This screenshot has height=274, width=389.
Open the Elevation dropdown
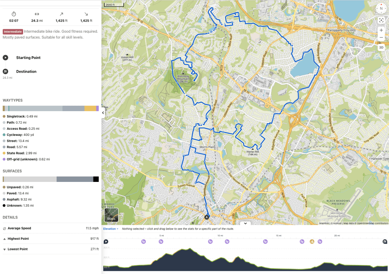111,229
